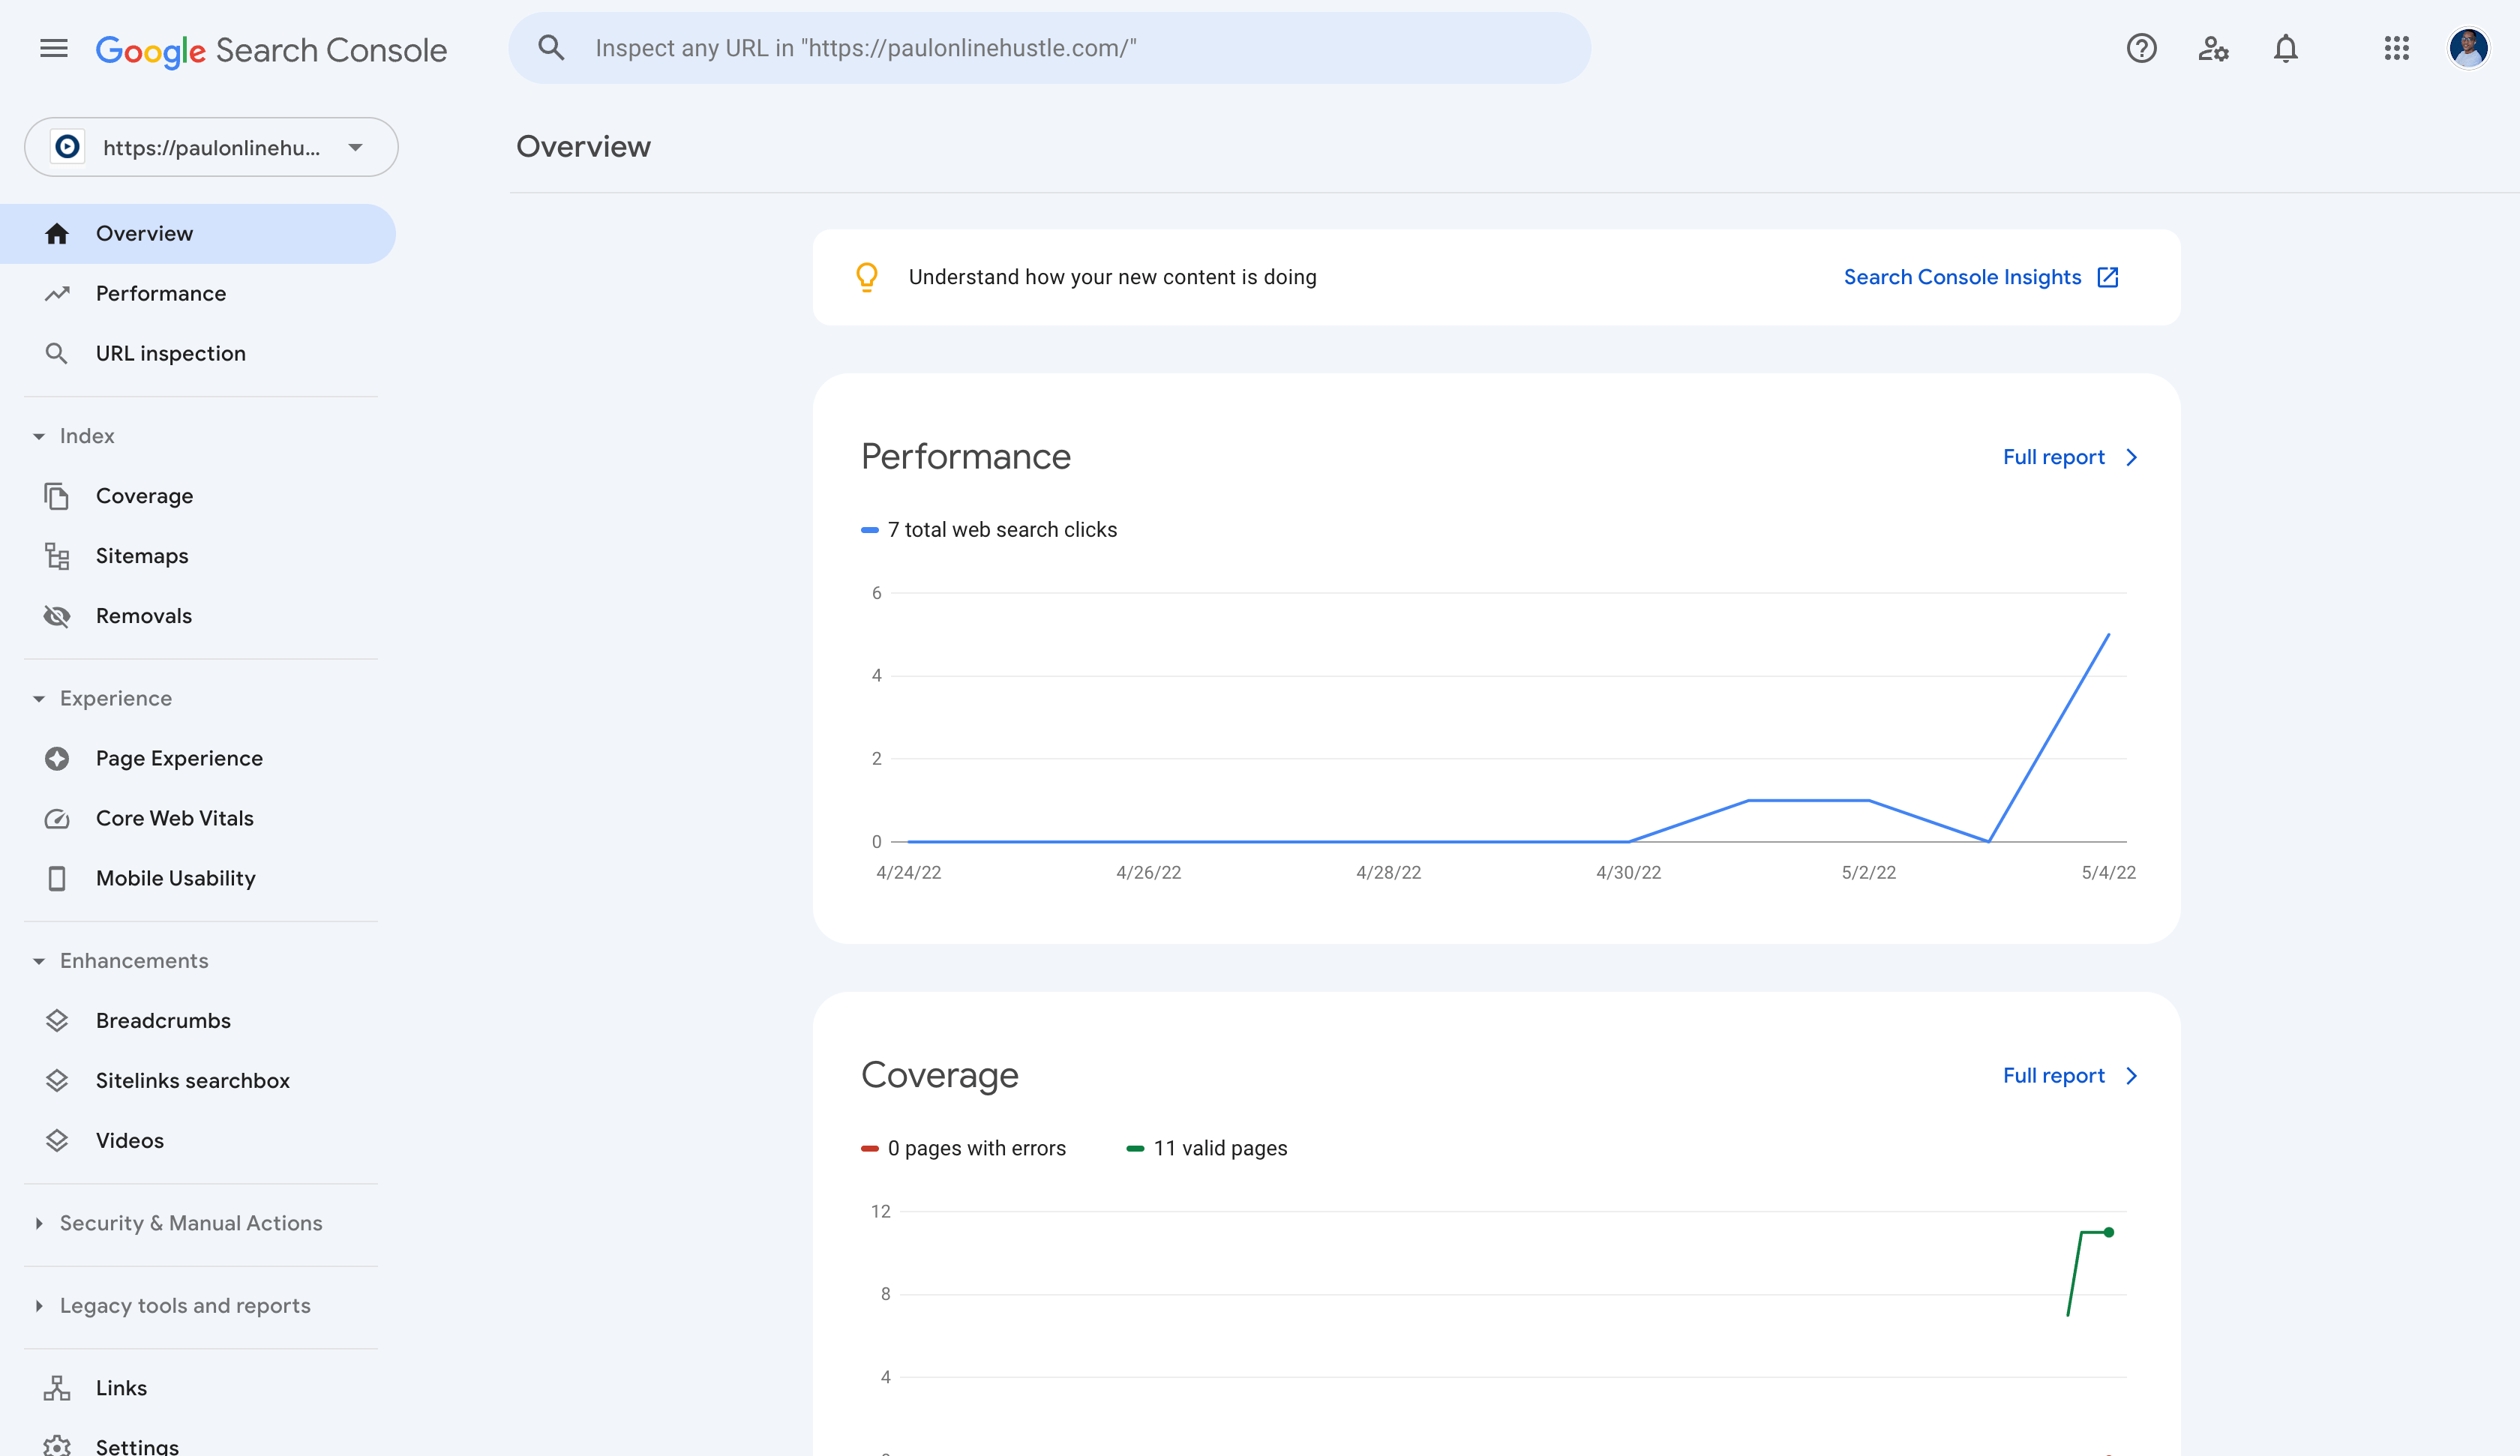
Task: Open the notifications bell
Action: tap(2286, 48)
